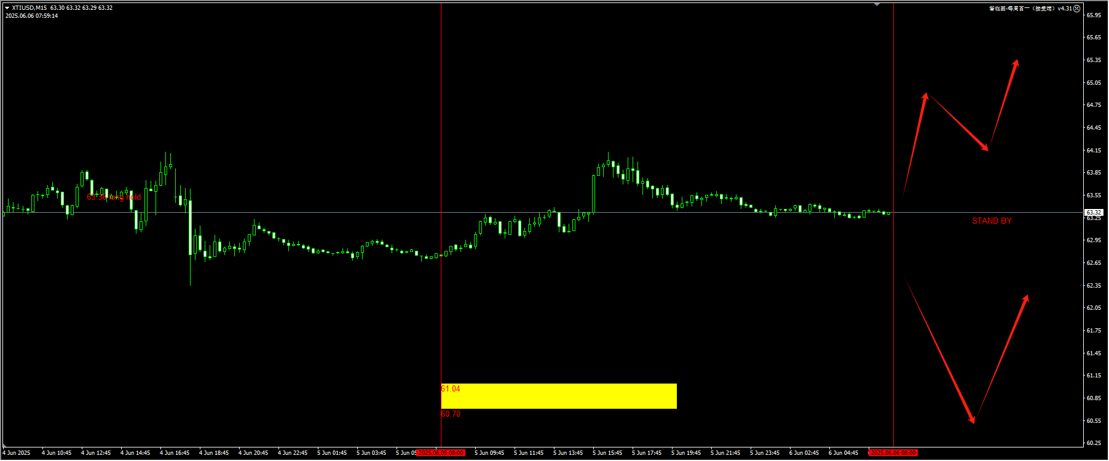Image resolution: width=1109 pixels, height=461 pixels.
Task: Open the XTIUSD,M15 one-click trading arrow
Action: tap(7, 8)
